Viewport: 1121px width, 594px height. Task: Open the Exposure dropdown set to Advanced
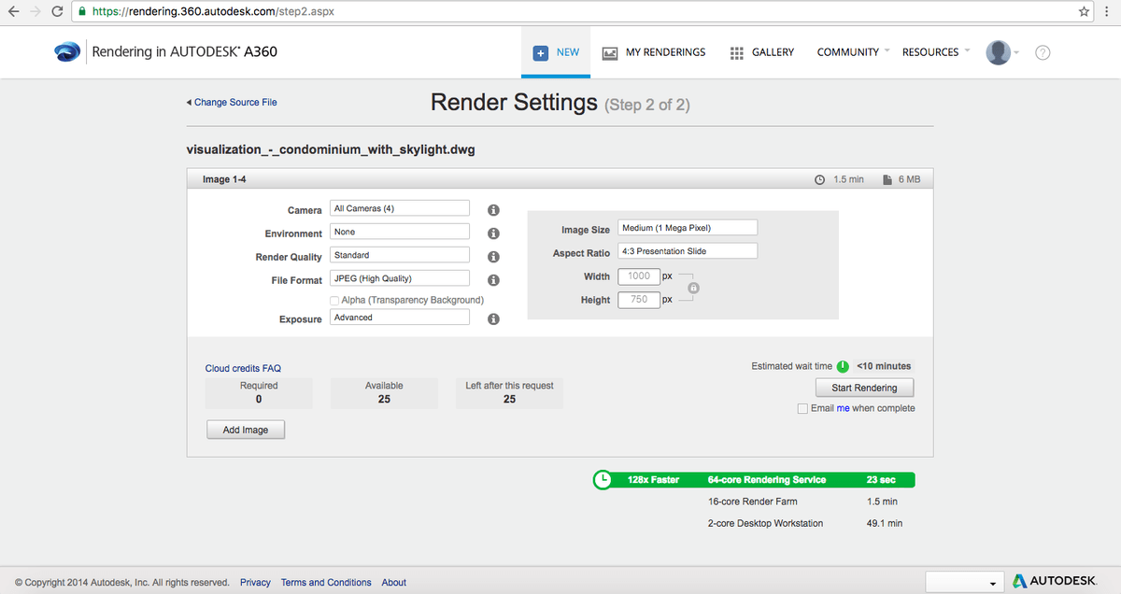401,318
